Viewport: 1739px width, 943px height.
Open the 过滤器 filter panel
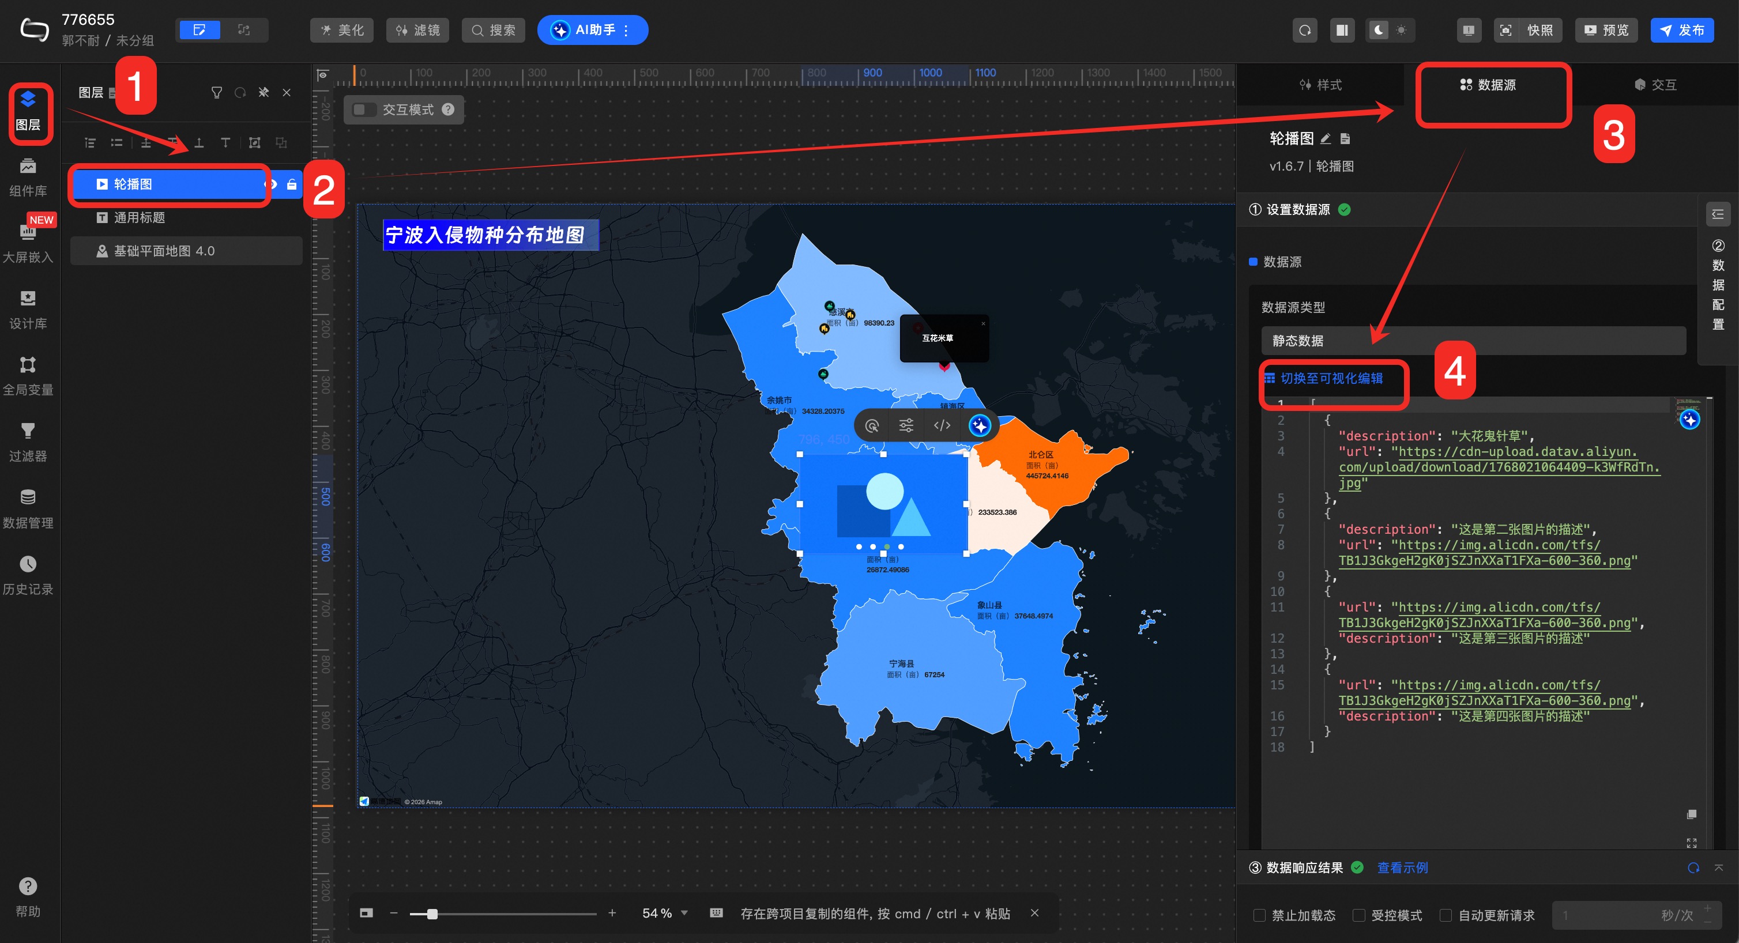(28, 442)
